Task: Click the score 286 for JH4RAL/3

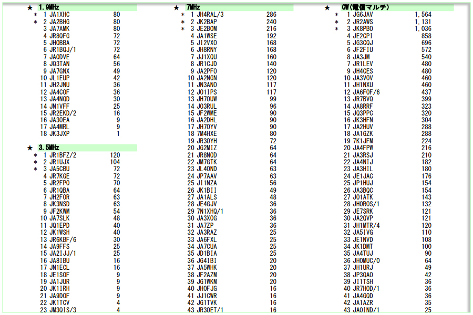Action: pos(271,15)
